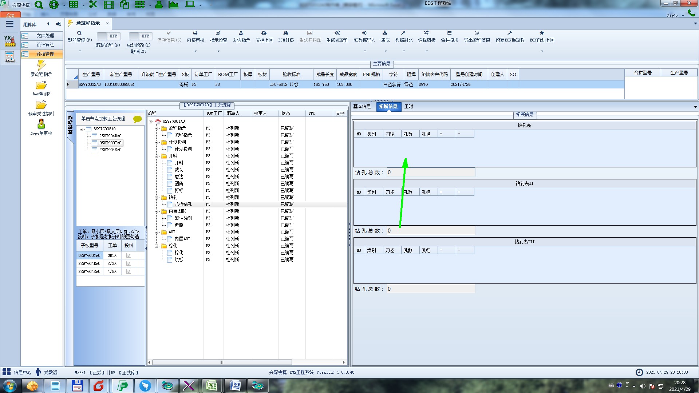Click the 内部审核 print icon
This screenshot has width=699, height=393.
click(x=195, y=33)
